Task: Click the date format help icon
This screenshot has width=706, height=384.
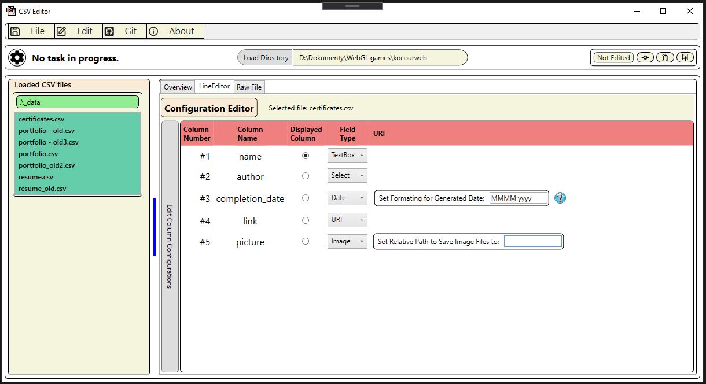Action: 560,198
